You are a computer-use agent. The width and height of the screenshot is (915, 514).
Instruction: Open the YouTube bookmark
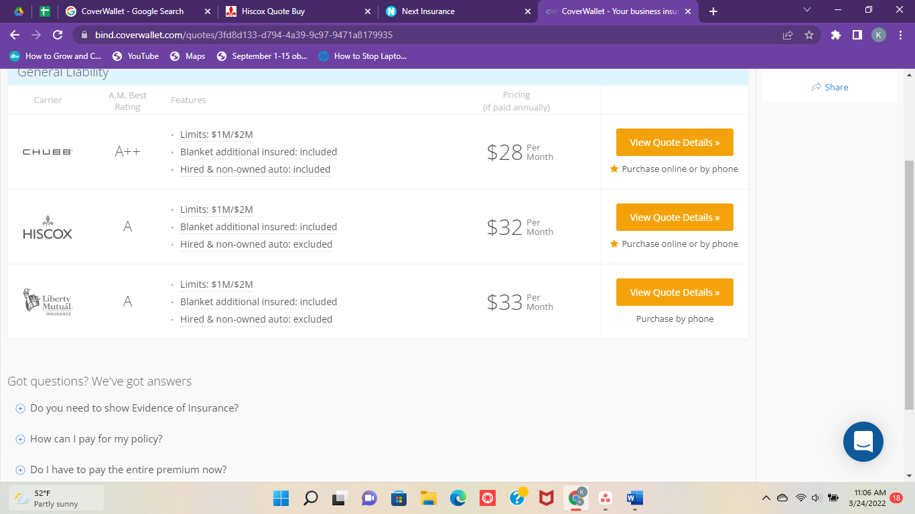[135, 56]
